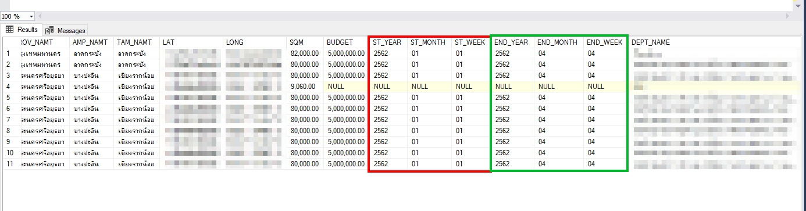The height and width of the screenshot is (211, 806).
Task: Click the ST_MONTH 01 cell in row 6
Action: coord(429,109)
